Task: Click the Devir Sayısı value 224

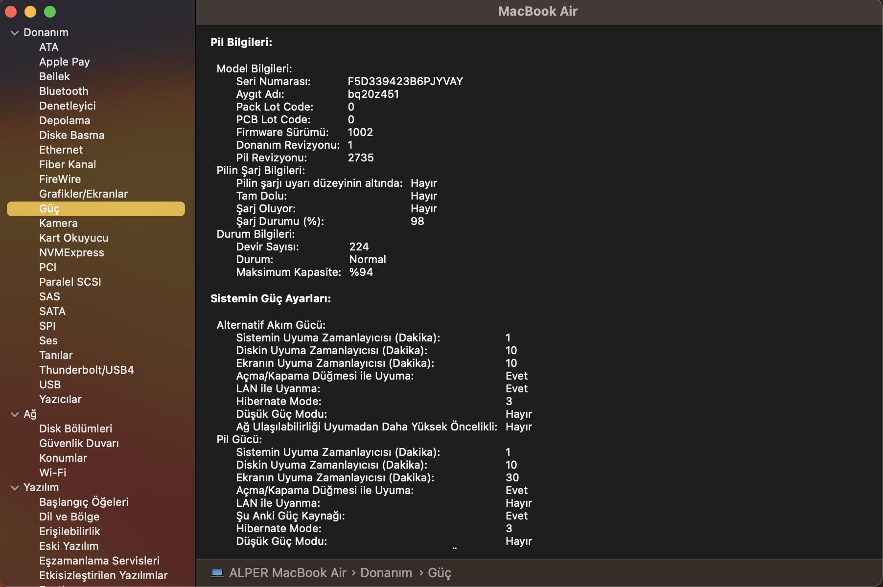Action: [359, 247]
